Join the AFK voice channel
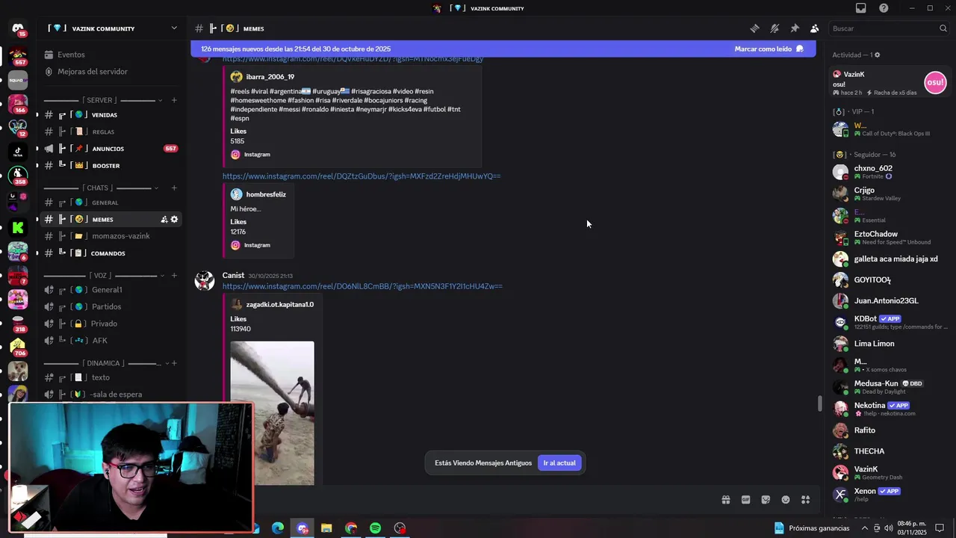 (x=111, y=341)
